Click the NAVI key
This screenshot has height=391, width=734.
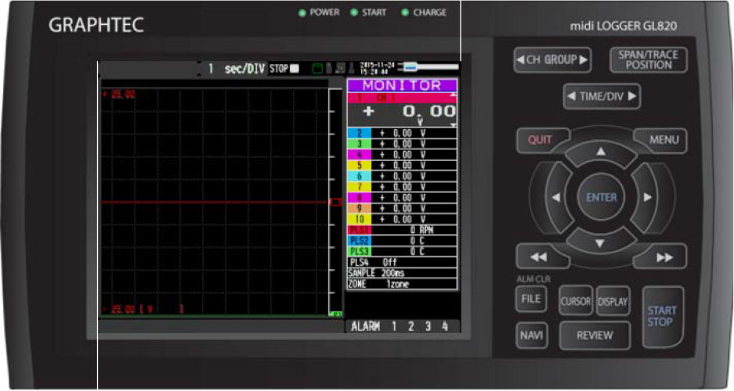coord(531,335)
